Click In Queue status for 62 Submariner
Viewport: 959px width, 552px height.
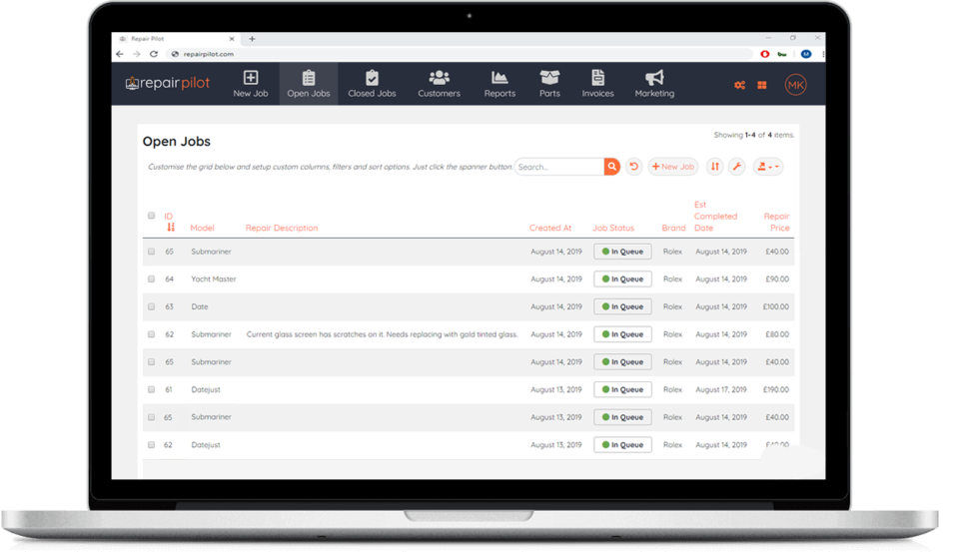pos(622,334)
